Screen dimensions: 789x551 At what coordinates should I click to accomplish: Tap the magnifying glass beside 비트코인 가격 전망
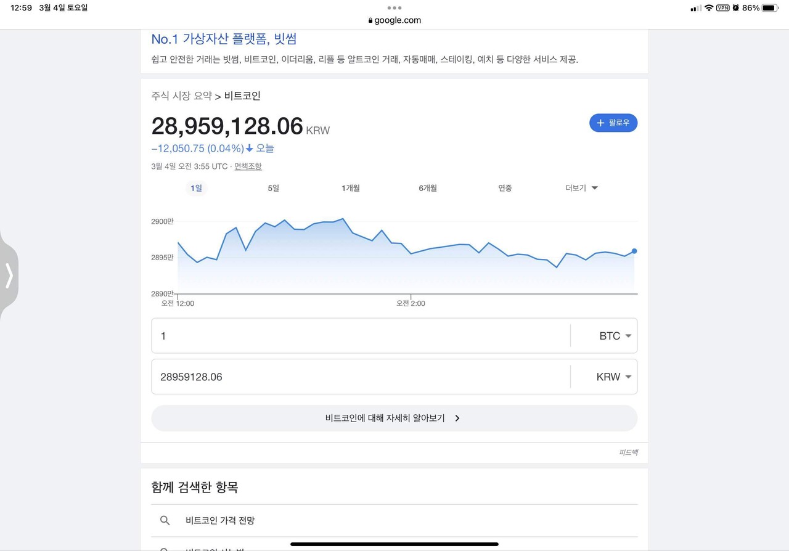[165, 520]
